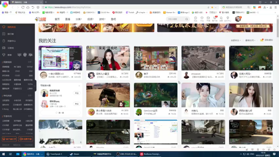Image resolution: width=279 pixels, height=157 pixels.
Task: Expand the 视频 dropdown in navigation
Action: click(x=90, y=19)
